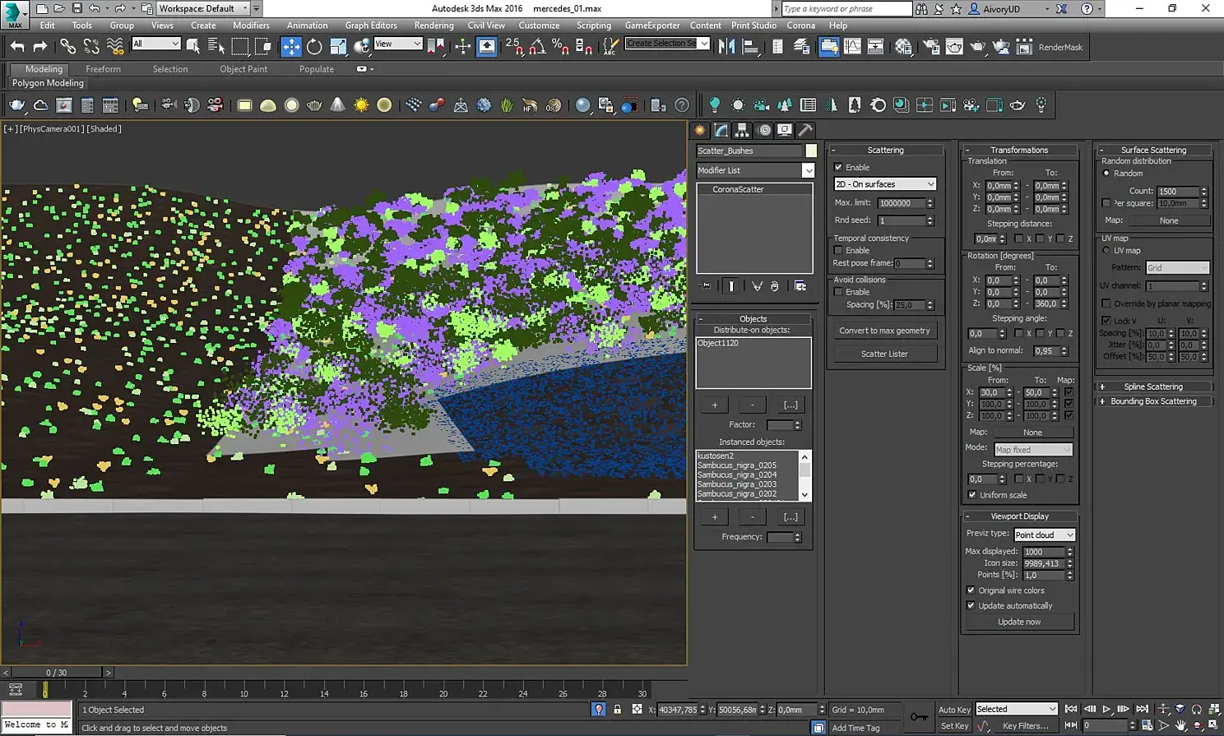Screen dimensions: 1224x736
Task: Expand the Spline Scattering rollout
Action: tap(1152, 387)
